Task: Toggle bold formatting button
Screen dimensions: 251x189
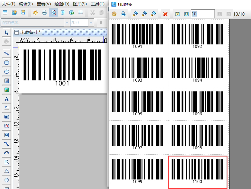Action: pos(101,23)
